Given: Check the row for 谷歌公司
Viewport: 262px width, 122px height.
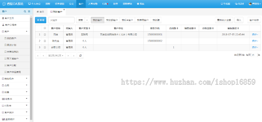Looking at the screenshot, I should click(x=45, y=47).
